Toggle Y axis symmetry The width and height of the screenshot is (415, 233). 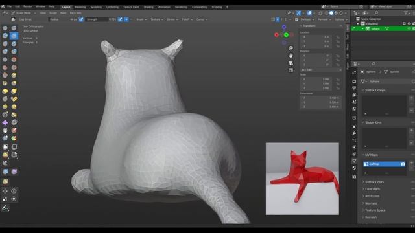coord(281,19)
